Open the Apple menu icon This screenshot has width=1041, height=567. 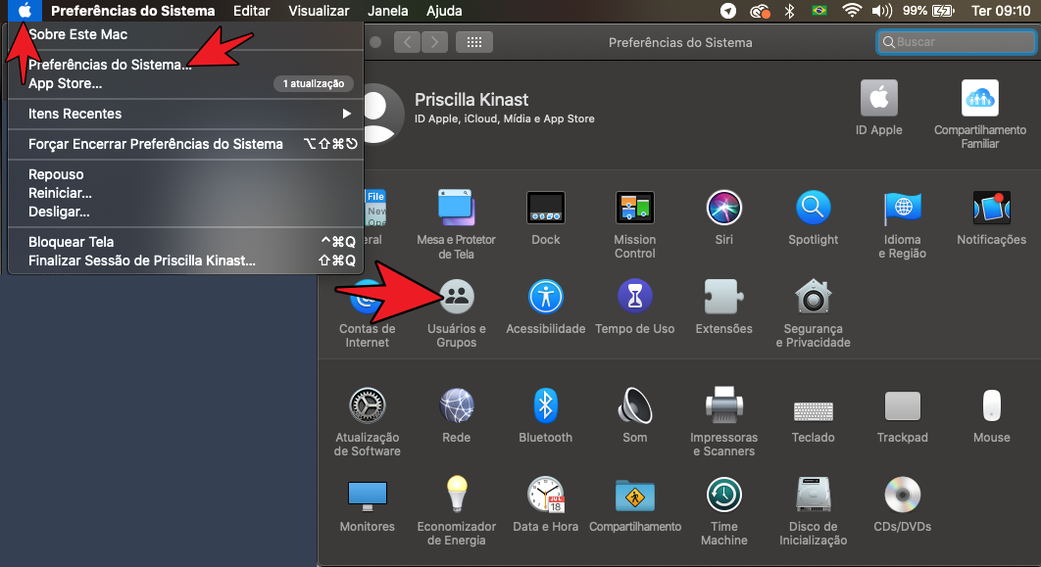pyautogui.click(x=25, y=11)
